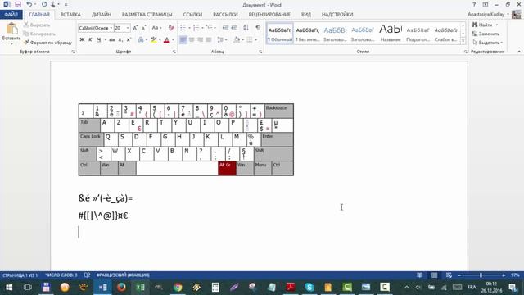524x295 pixels.
Task: Toggle subscript (x₂) formatting
Action: 120,40
